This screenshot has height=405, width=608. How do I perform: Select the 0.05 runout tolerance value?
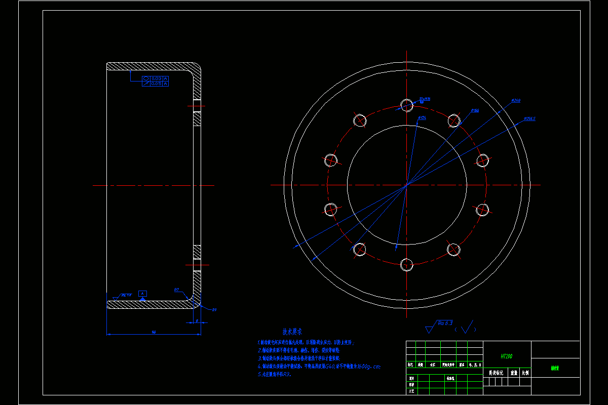(157, 84)
